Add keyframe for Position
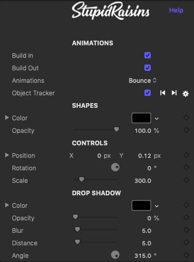This screenshot has width=194, height=262. 186,155
